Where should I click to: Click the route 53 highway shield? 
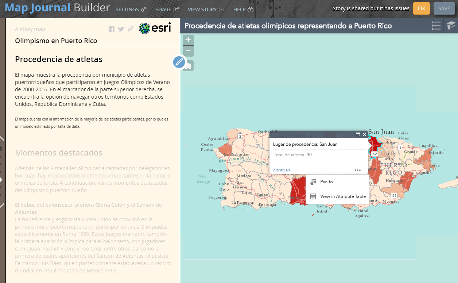(x=394, y=196)
